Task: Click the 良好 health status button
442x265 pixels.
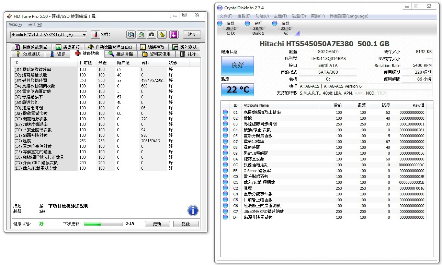Action: (x=238, y=65)
